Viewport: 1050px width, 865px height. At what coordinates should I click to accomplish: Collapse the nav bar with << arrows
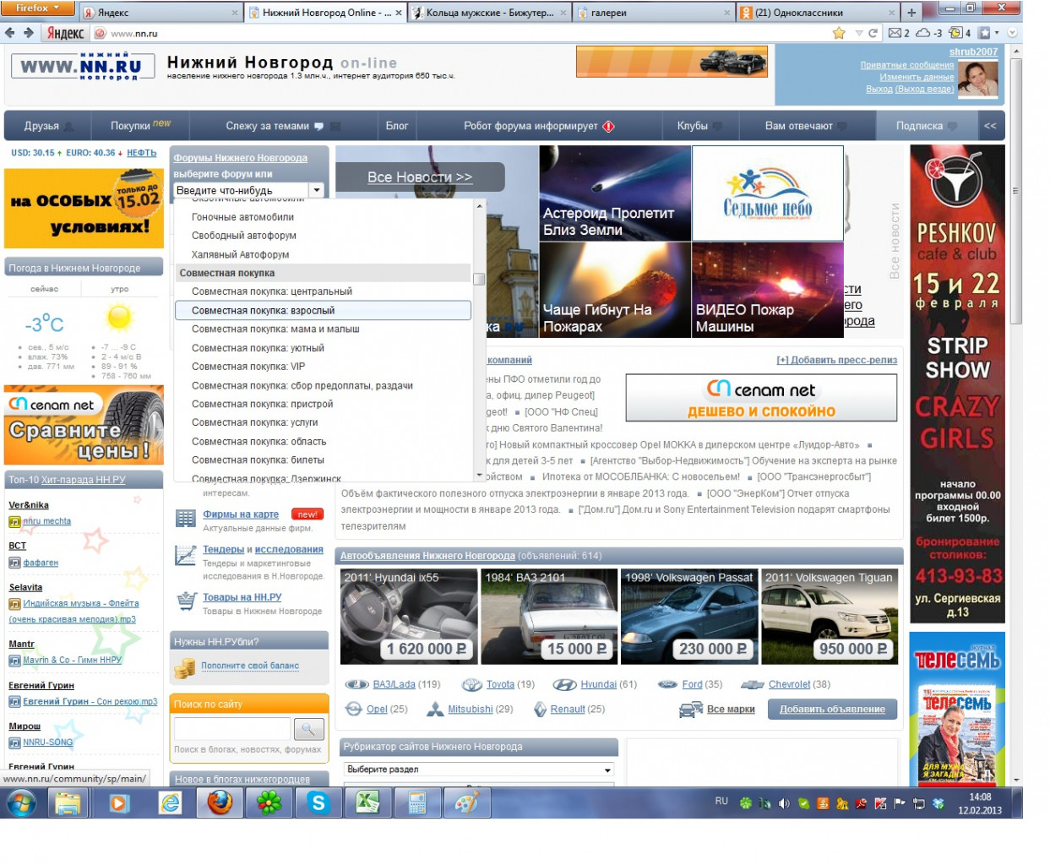tap(990, 126)
